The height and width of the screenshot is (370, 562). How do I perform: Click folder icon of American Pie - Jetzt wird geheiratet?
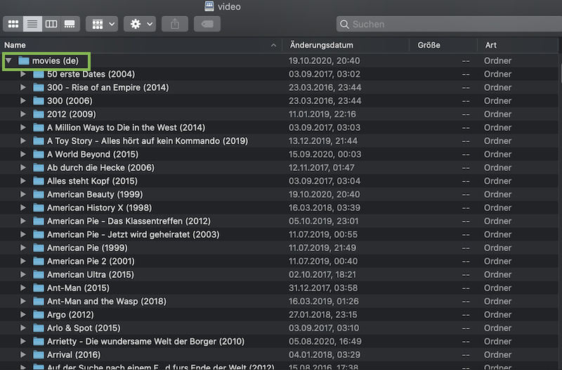39,234
